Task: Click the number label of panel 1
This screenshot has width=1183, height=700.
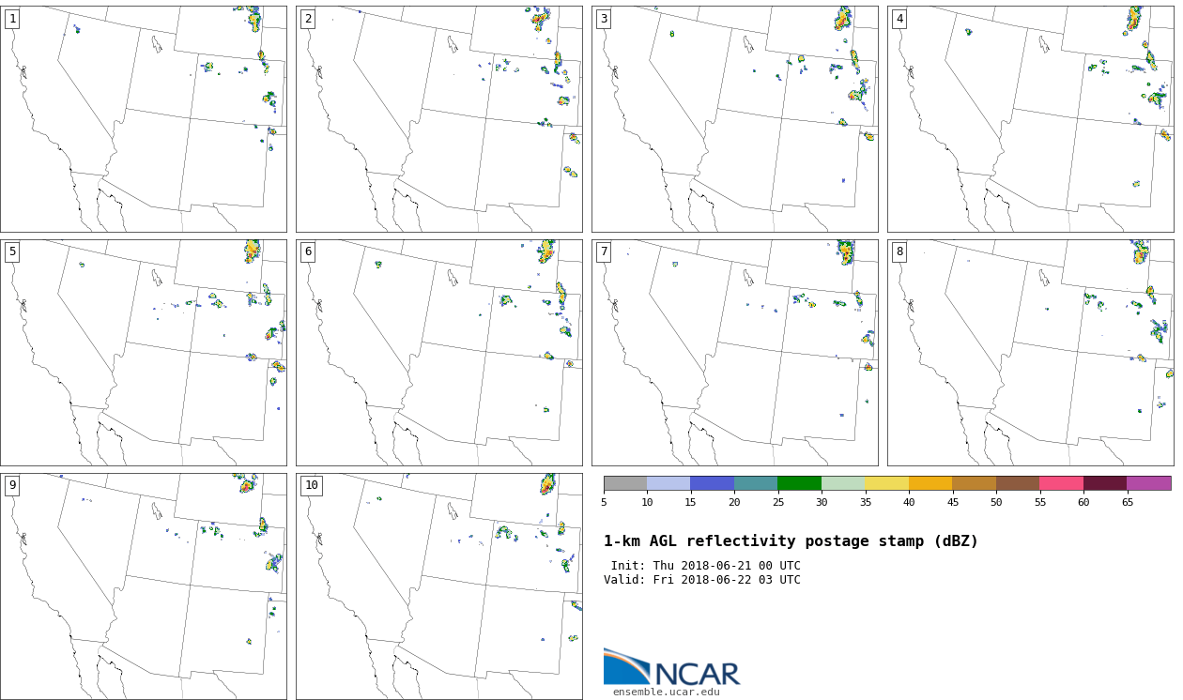Action: click(x=12, y=19)
